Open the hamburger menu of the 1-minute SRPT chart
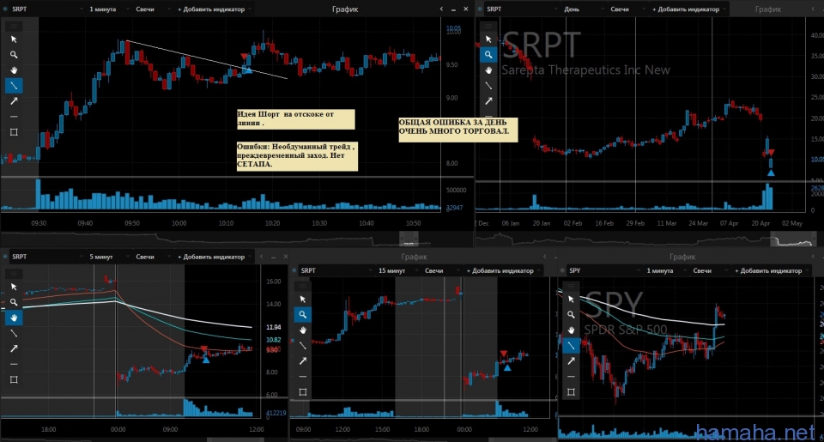This screenshot has width=824, height=442. tap(14, 26)
